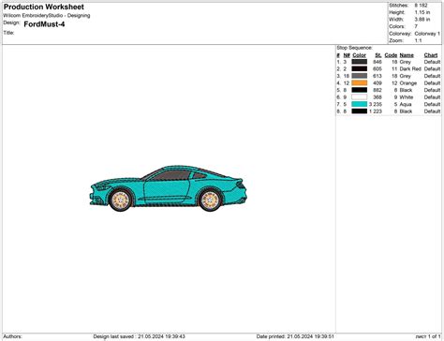Click the black swatch in row 8
The height and width of the screenshot is (341, 444).
pos(360,111)
